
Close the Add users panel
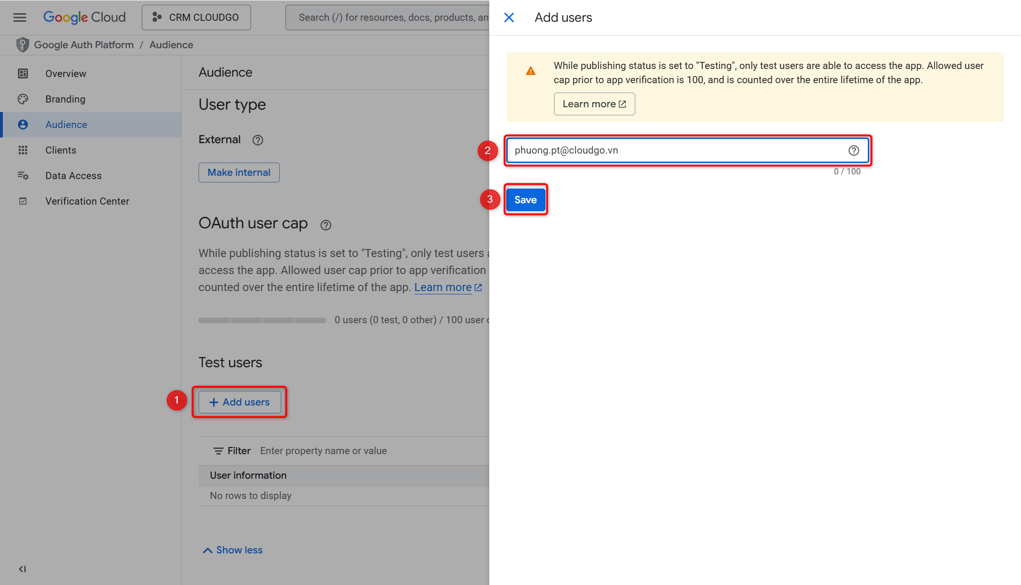(509, 17)
